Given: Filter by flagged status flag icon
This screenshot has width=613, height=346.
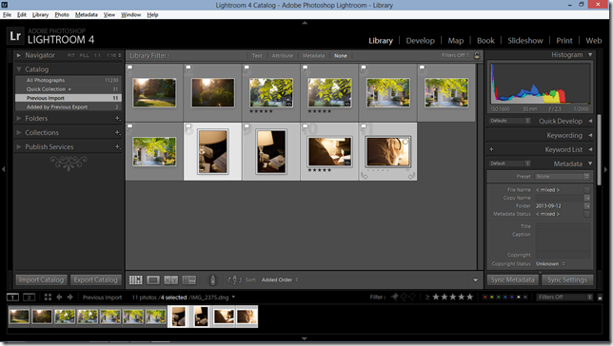Looking at the screenshot, I should tap(395, 298).
